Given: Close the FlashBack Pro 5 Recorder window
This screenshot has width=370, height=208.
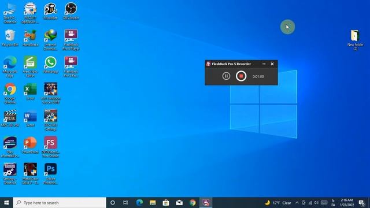Looking at the screenshot, I should [x=272, y=64].
